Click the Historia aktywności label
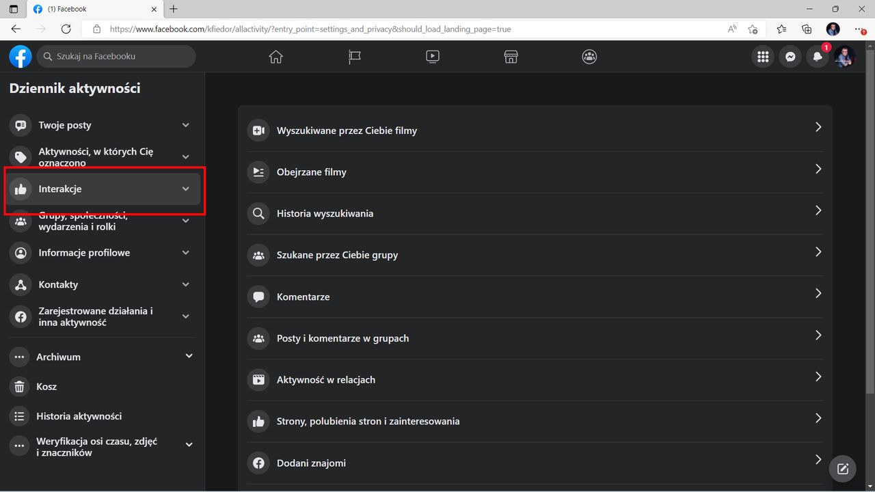Image resolution: width=875 pixels, height=492 pixels. pyautogui.click(x=79, y=416)
